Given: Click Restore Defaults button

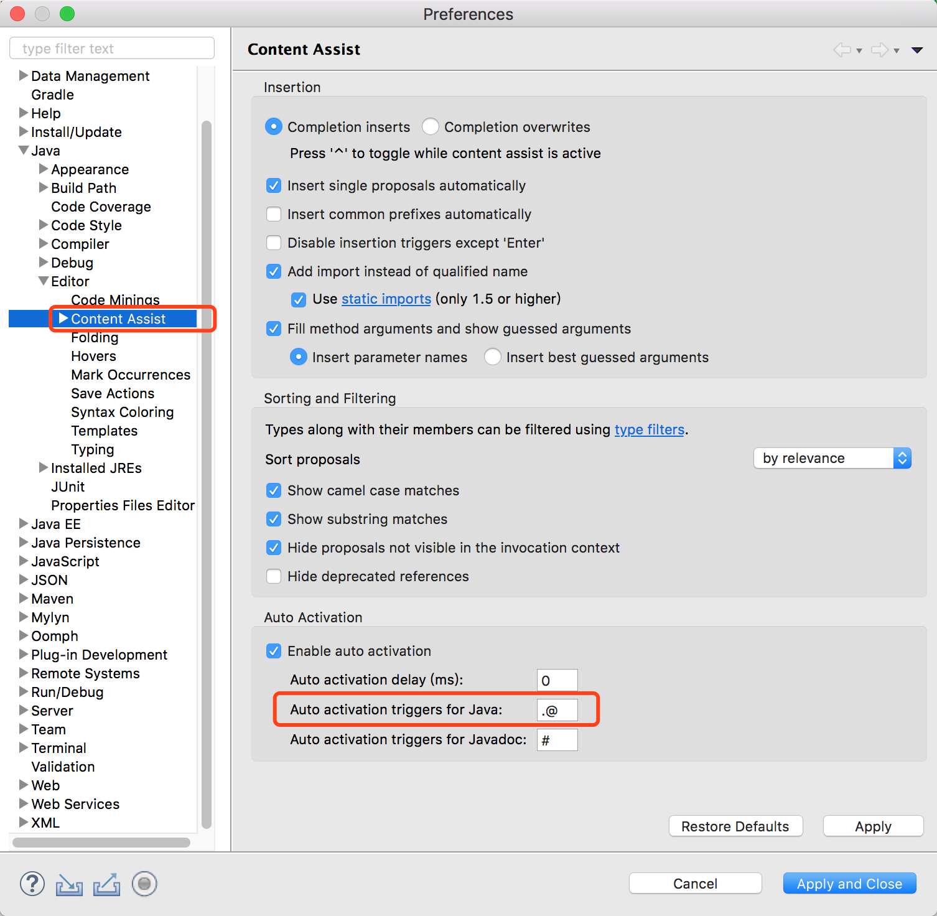Looking at the screenshot, I should [735, 826].
